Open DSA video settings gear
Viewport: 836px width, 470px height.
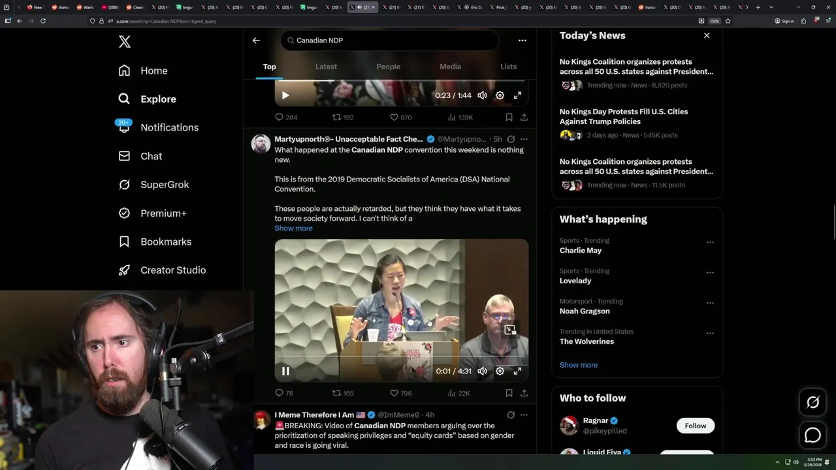(500, 371)
